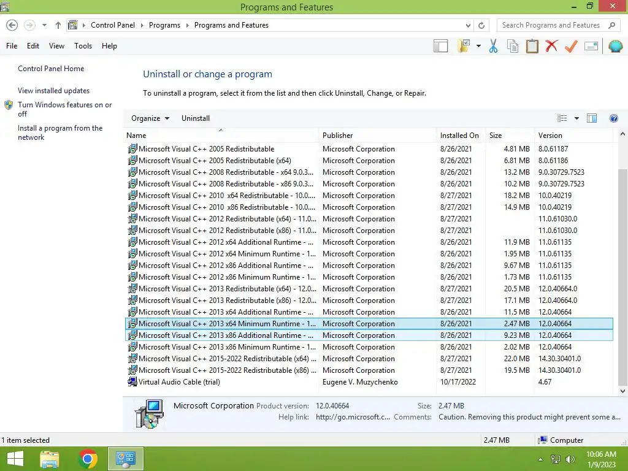Sort by Installed On column header
This screenshot has width=628, height=471.
[461, 136]
